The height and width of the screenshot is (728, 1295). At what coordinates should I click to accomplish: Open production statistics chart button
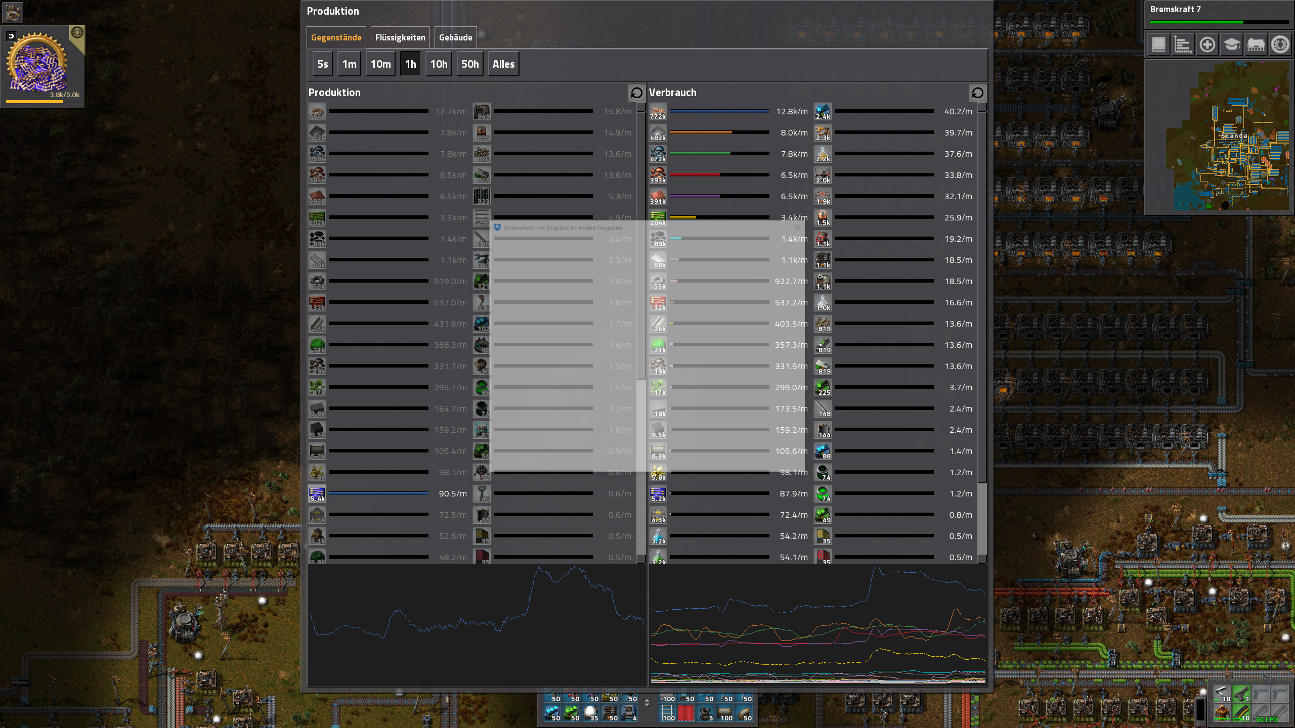[1183, 44]
